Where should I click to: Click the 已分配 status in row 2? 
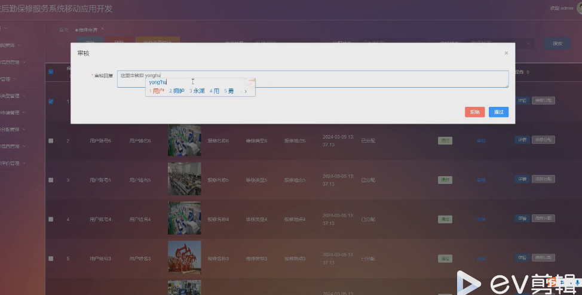[368, 141]
